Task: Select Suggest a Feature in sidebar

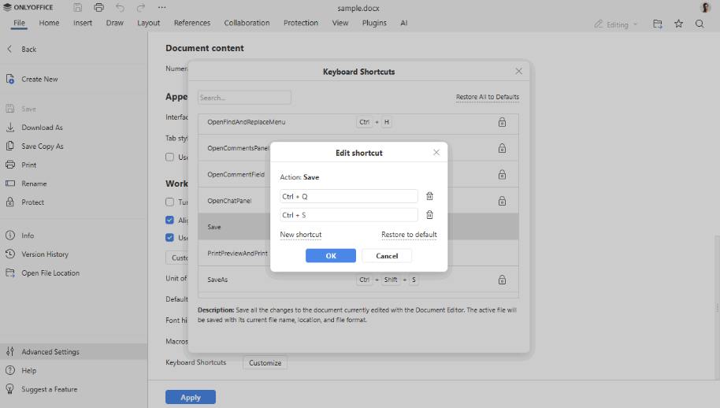Action: [73, 389]
